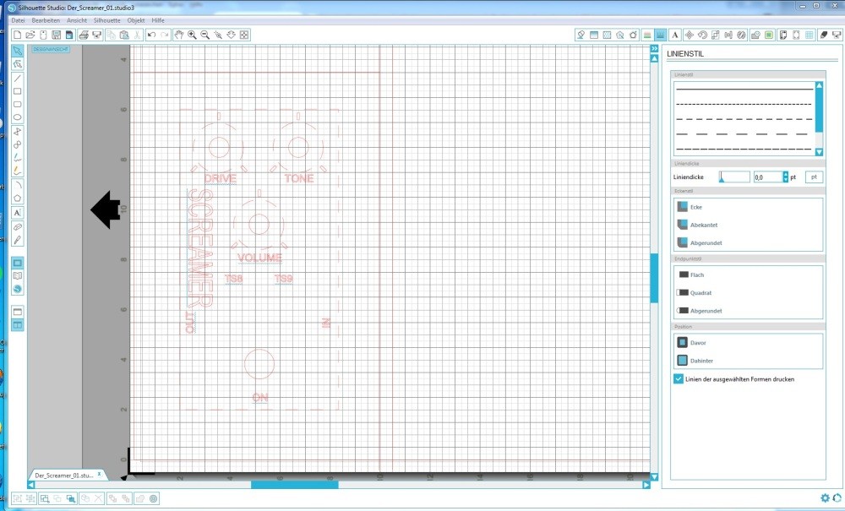Open the Objekt menu
845x511 pixels.
coord(136,20)
